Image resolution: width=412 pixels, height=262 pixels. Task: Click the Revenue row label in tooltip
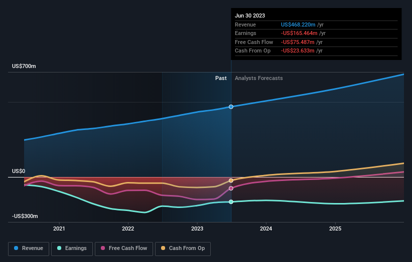pos(245,24)
